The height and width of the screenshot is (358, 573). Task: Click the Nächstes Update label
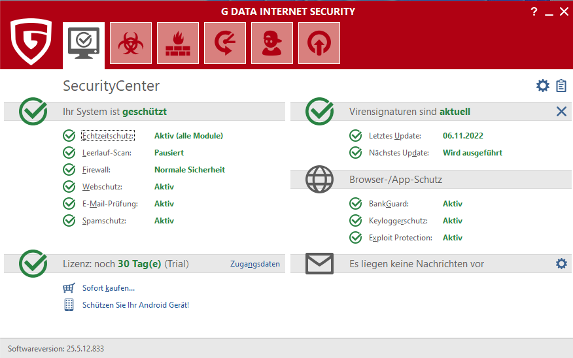pos(399,153)
